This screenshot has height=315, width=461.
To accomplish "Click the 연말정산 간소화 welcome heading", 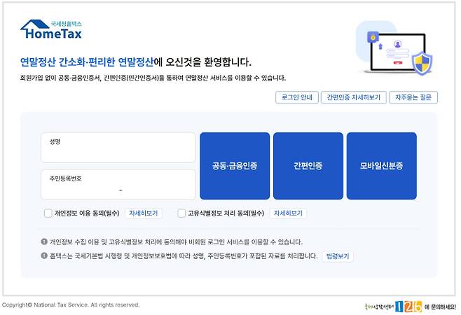I will coord(135,62).
